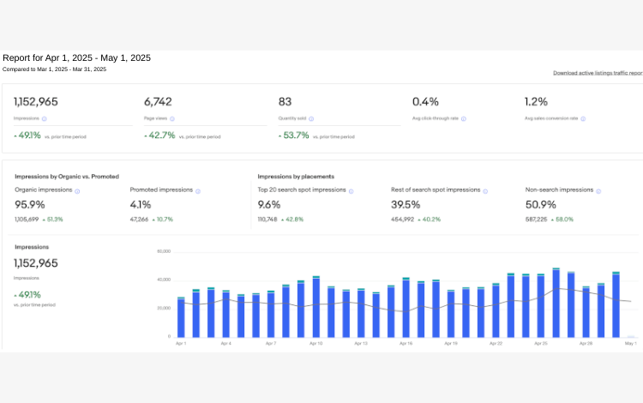Click the Impressions by Organic vs. Promoted heading

pos(67,177)
